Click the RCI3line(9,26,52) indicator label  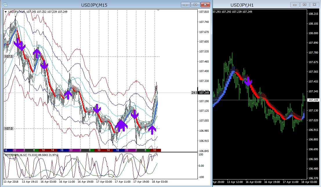[31, 155]
